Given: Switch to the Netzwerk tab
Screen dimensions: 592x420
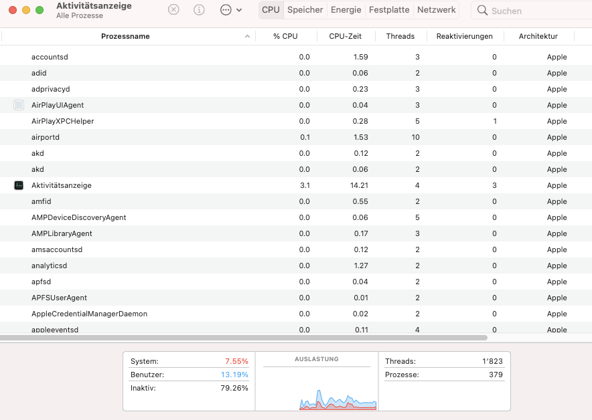Looking at the screenshot, I should coord(437,10).
